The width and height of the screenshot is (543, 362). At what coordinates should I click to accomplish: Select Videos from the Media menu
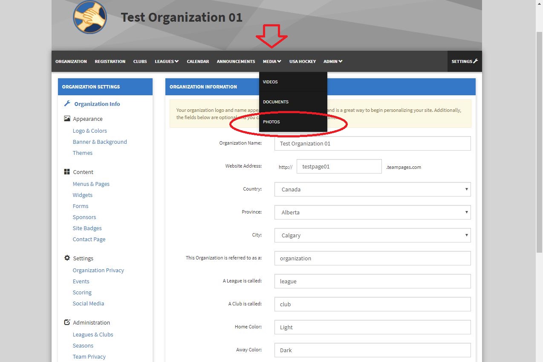(x=293, y=82)
